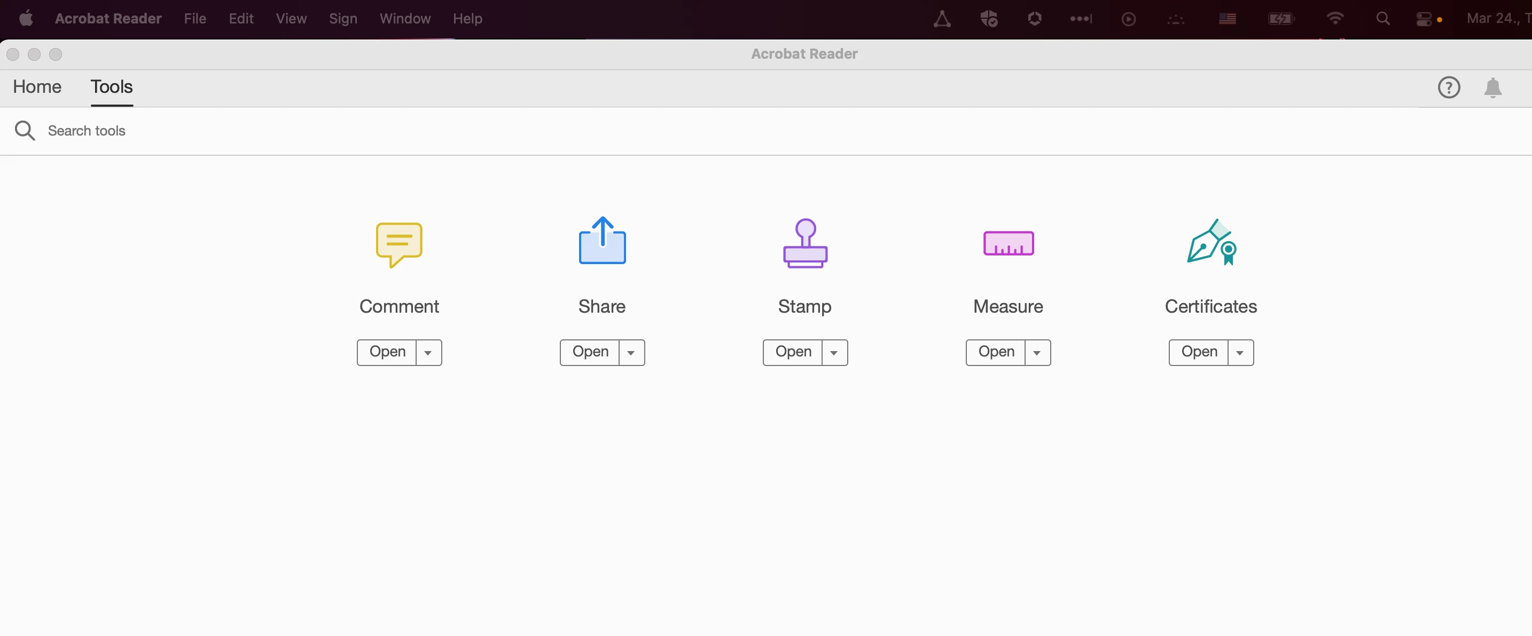Expand dropdown arrow next to Stamp Open
The width and height of the screenshot is (1532, 636).
pyautogui.click(x=834, y=353)
